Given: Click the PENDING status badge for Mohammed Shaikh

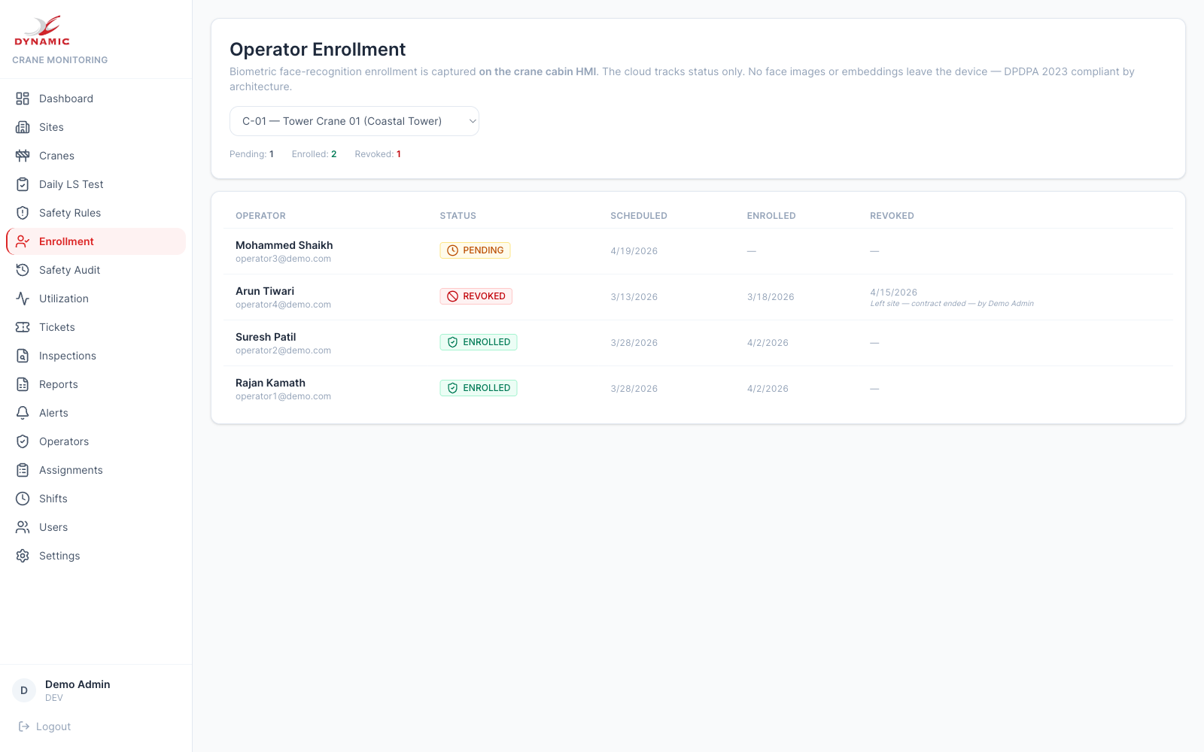Looking at the screenshot, I should 475,250.
